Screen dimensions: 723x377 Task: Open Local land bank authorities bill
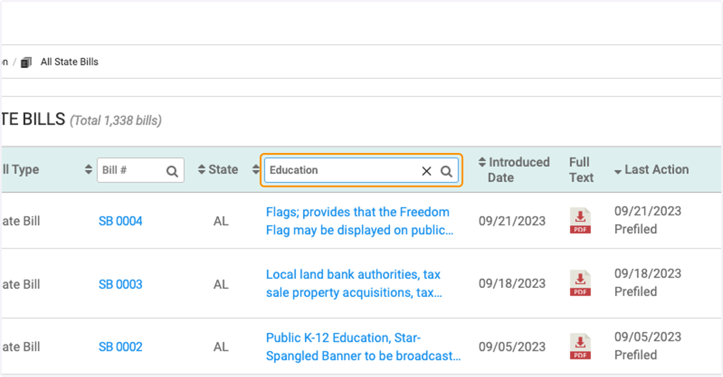coord(354,284)
